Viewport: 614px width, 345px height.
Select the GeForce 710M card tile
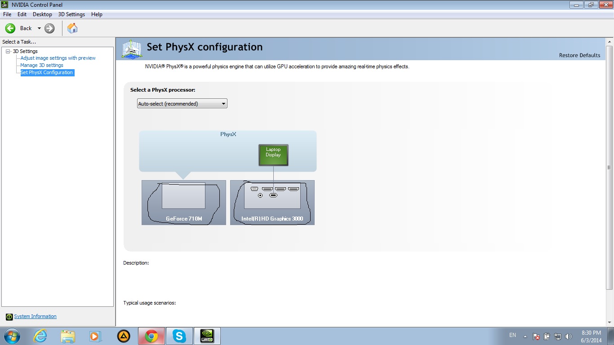tap(184, 203)
